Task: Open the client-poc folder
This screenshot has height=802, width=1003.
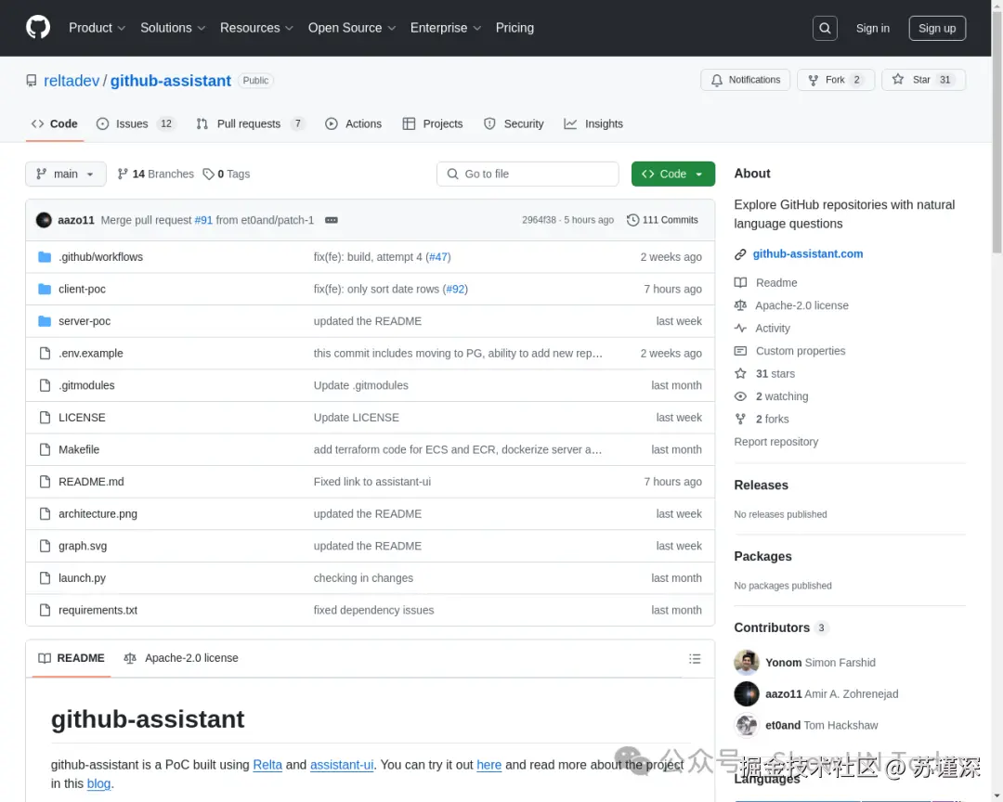Action: tap(82, 289)
